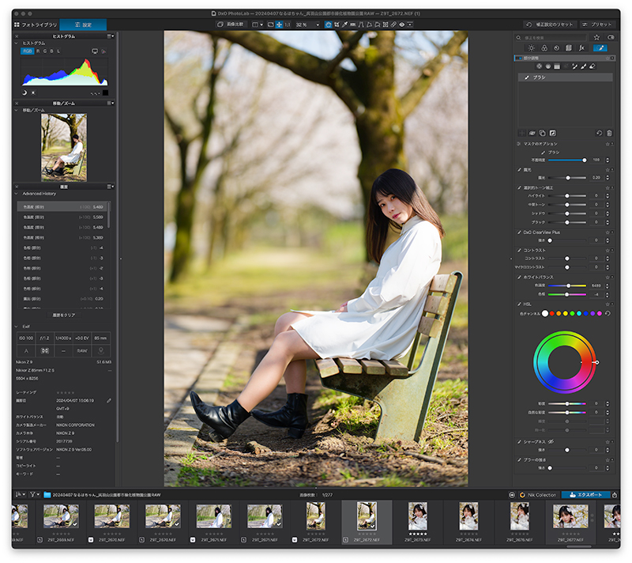Click 補正設定のリセット button
The width and height of the screenshot is (632, 563).
point(550,25)
